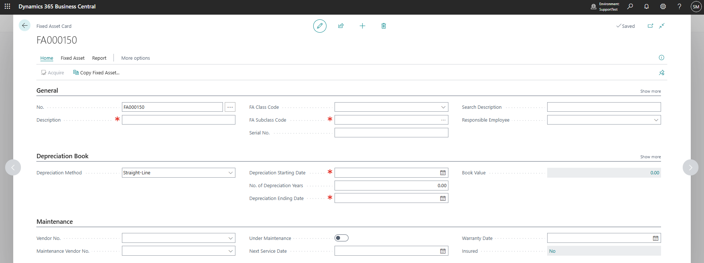Click Copy Fixed Asset action
Viewport: 704px width, 263px height.
[x=96, y=73]
